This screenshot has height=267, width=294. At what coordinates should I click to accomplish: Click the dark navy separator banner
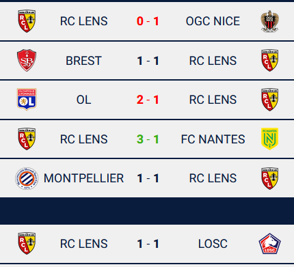(147, 211)
